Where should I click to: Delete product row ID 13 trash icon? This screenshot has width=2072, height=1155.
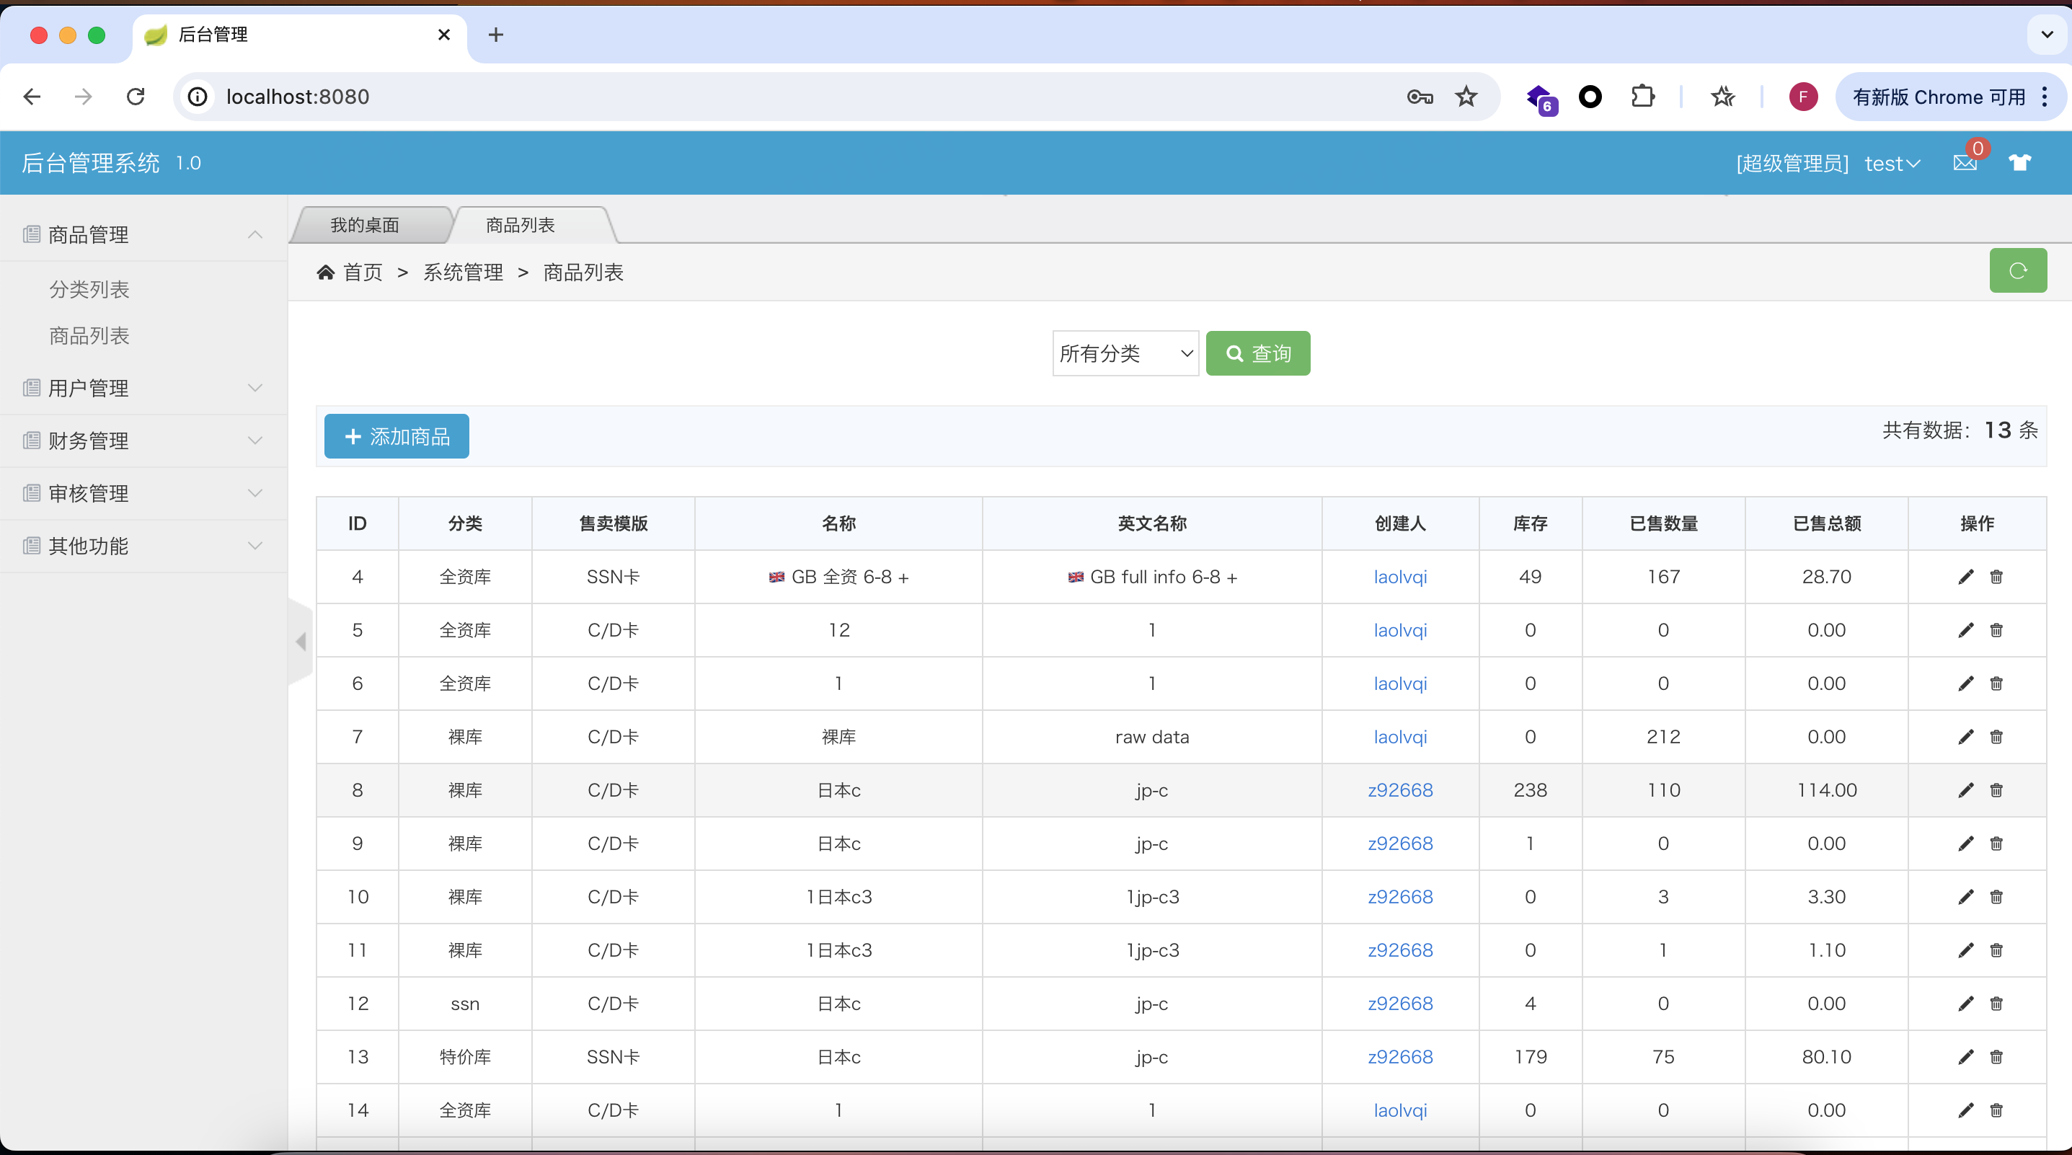tap(1996, 1057)
